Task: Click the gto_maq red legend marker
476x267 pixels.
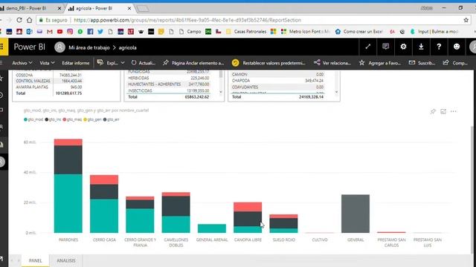Action: [65, 119]
